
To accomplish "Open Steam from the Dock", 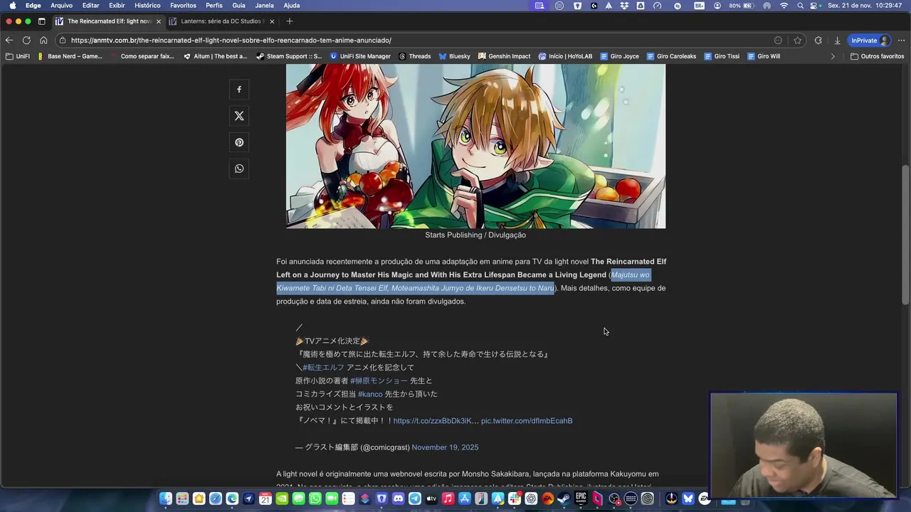I will click(x=564, y=498).
